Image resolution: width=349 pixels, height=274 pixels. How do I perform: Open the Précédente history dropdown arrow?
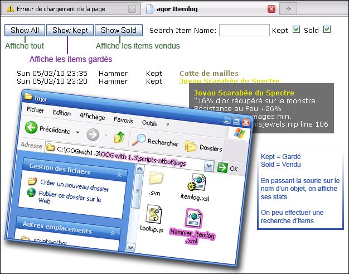(77, 132)
